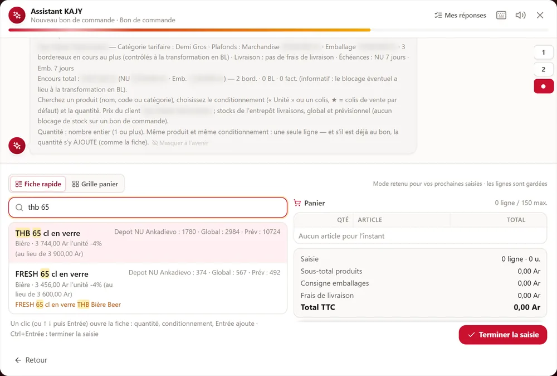Select the current step red dot marker

[x=543, y=86]
